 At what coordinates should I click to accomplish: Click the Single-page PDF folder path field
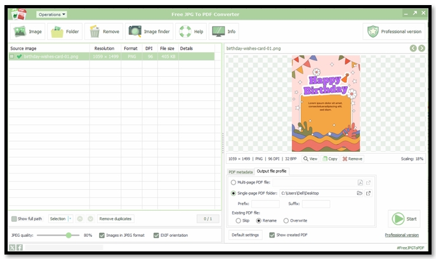[x=317, y=193]
